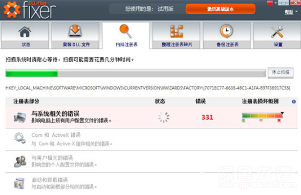Click the orange blocks defrag icon

176,31
